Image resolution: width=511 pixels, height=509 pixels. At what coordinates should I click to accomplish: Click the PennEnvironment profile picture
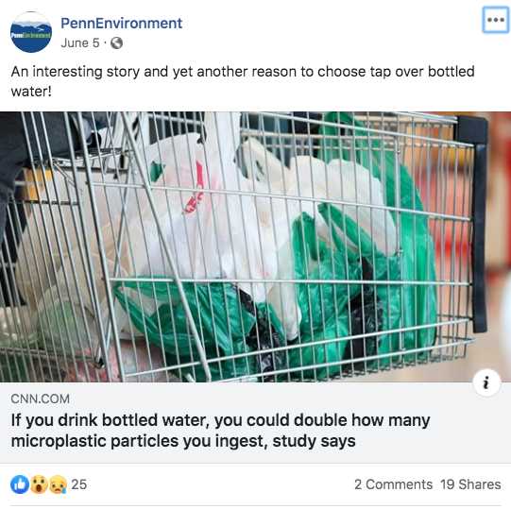pyautogui.click(x=31, y=32)
